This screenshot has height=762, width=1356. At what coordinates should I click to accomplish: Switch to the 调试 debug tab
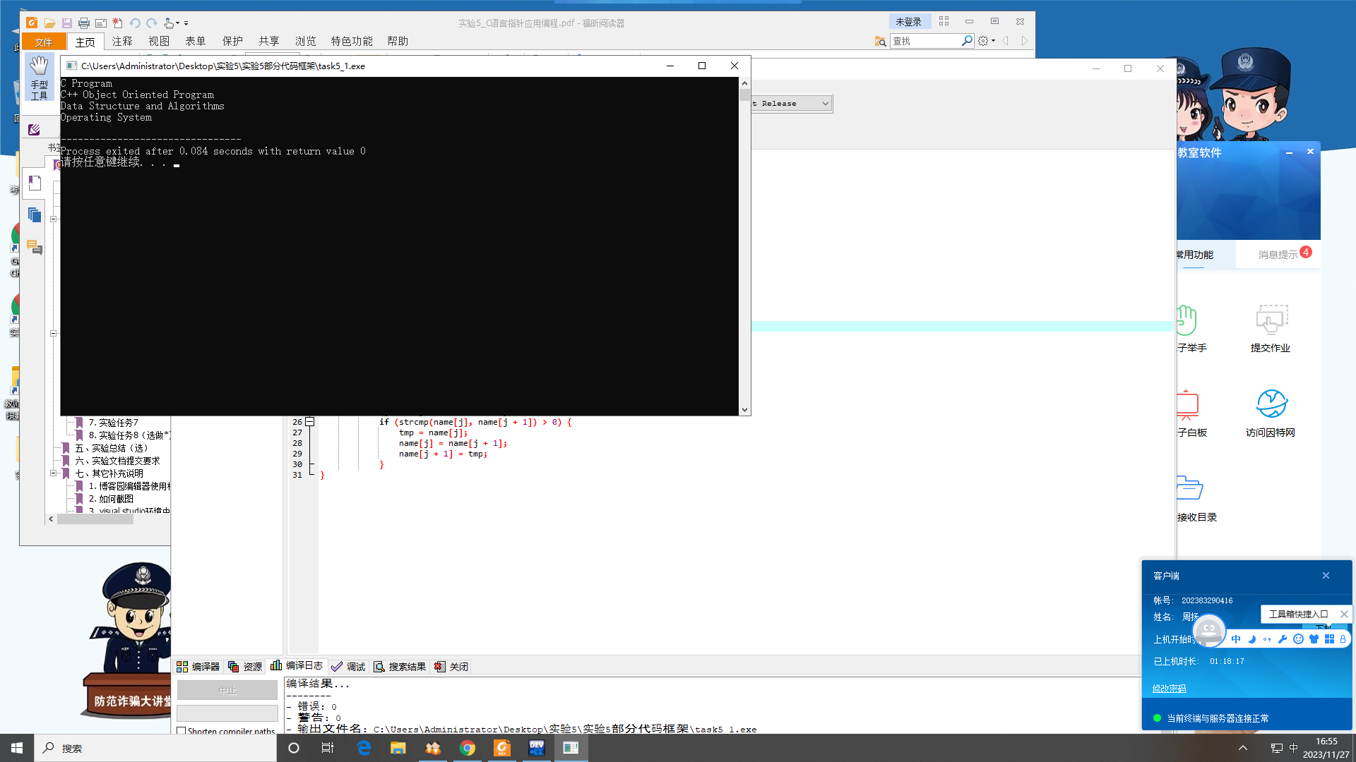[348, 667]
